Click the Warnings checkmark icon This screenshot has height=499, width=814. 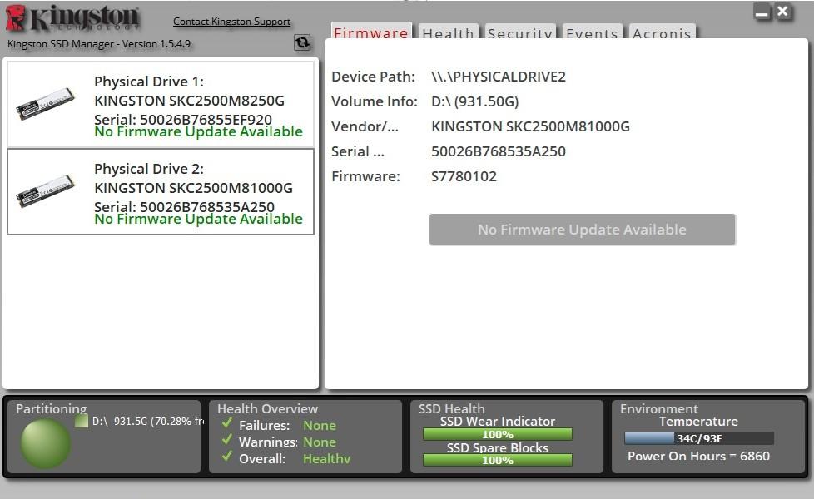pos(227,440)
